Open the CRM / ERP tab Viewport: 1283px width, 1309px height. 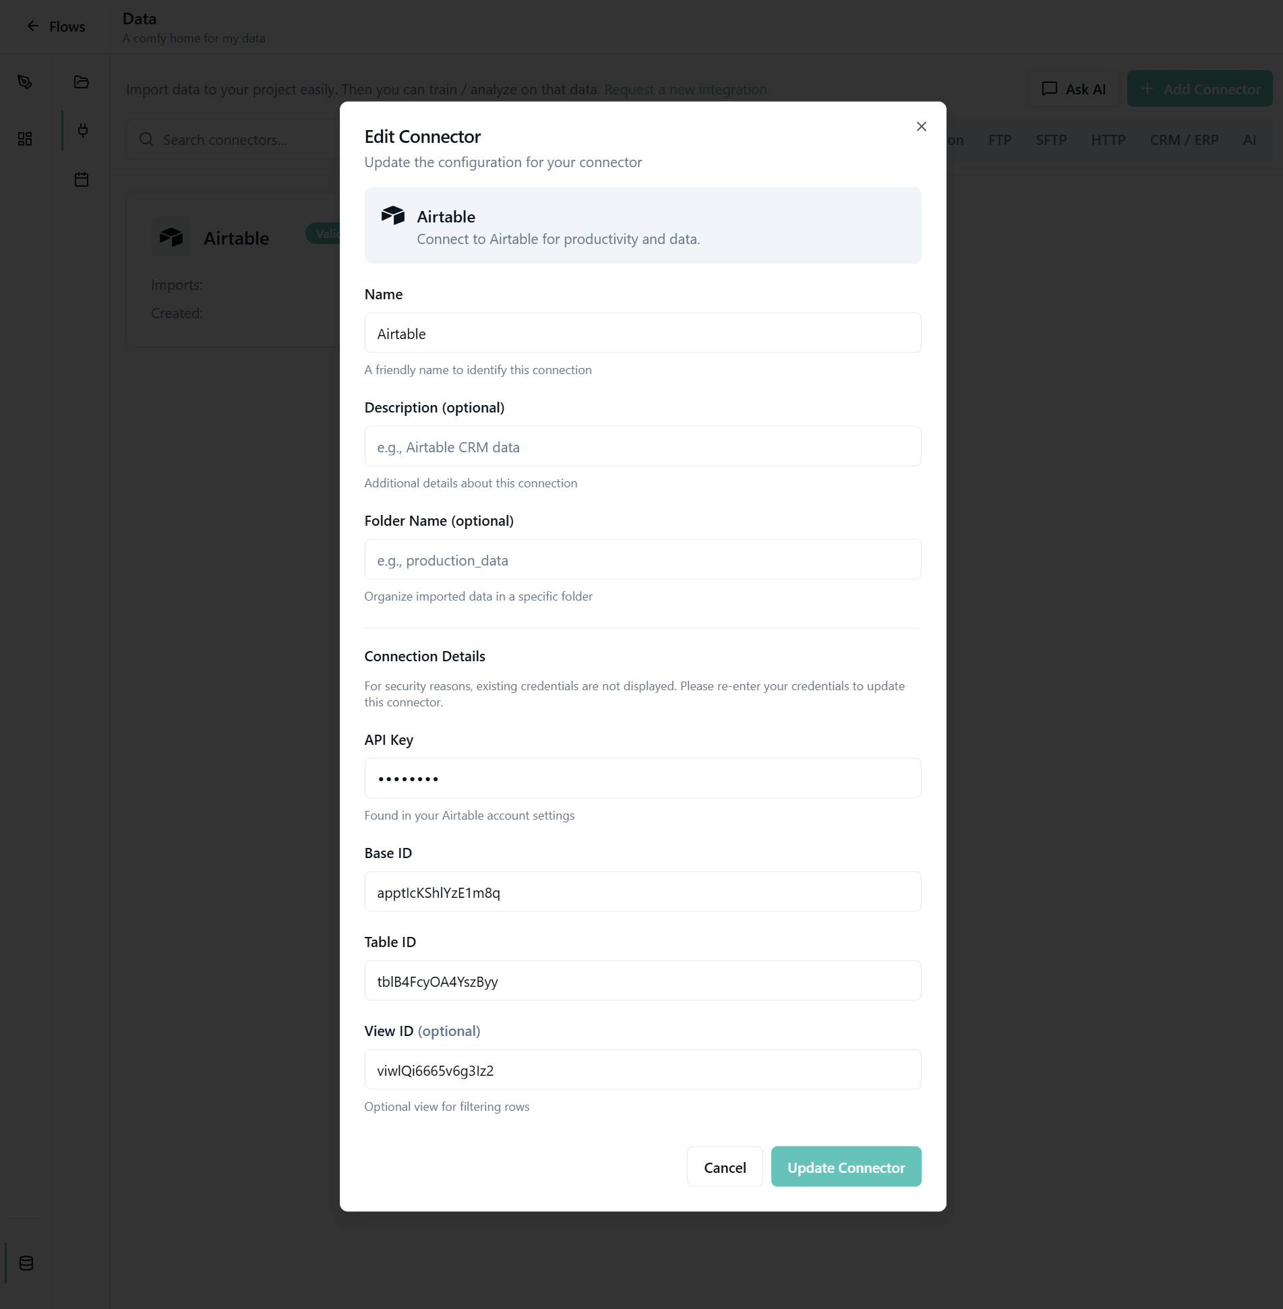[1183, 140]
